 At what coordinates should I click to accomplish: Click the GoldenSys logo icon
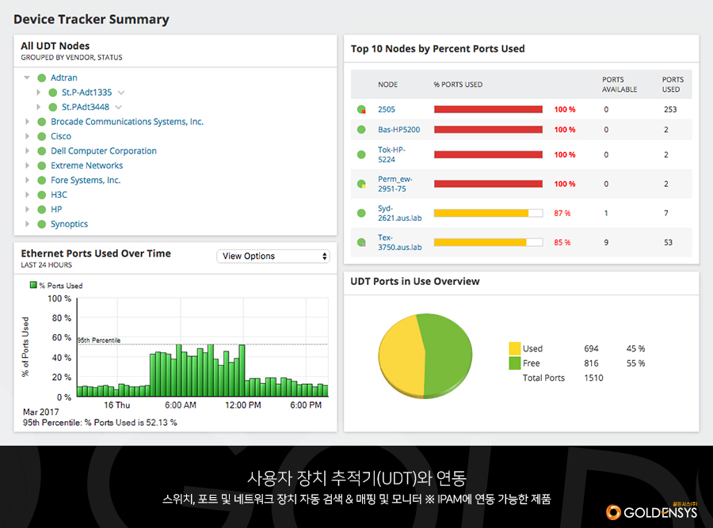click(613, 512)
